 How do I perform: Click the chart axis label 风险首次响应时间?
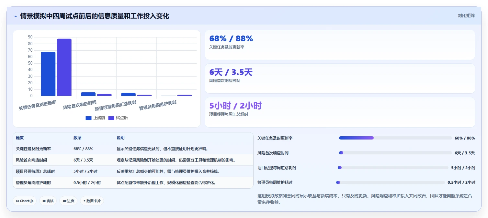pyautogui.click(x=80, y=105)
